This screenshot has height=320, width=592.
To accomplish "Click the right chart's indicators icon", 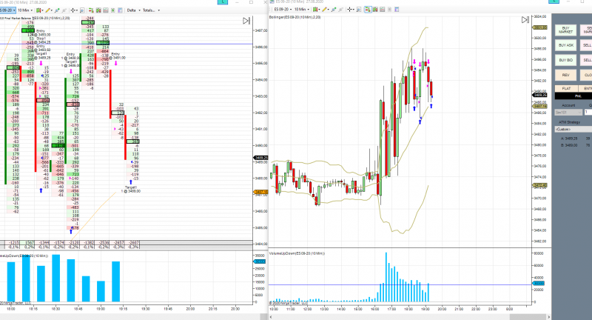I will (x=334, y=9).
